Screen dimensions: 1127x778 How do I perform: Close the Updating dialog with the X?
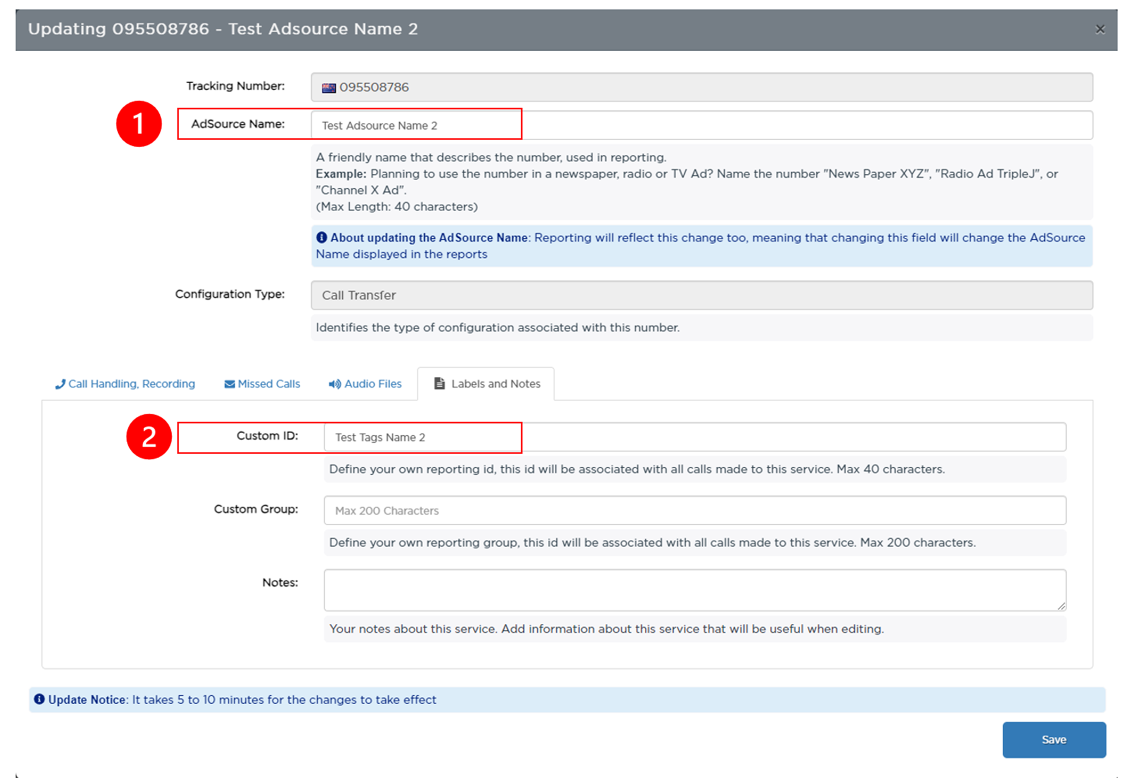click(x=1100, y=29)
